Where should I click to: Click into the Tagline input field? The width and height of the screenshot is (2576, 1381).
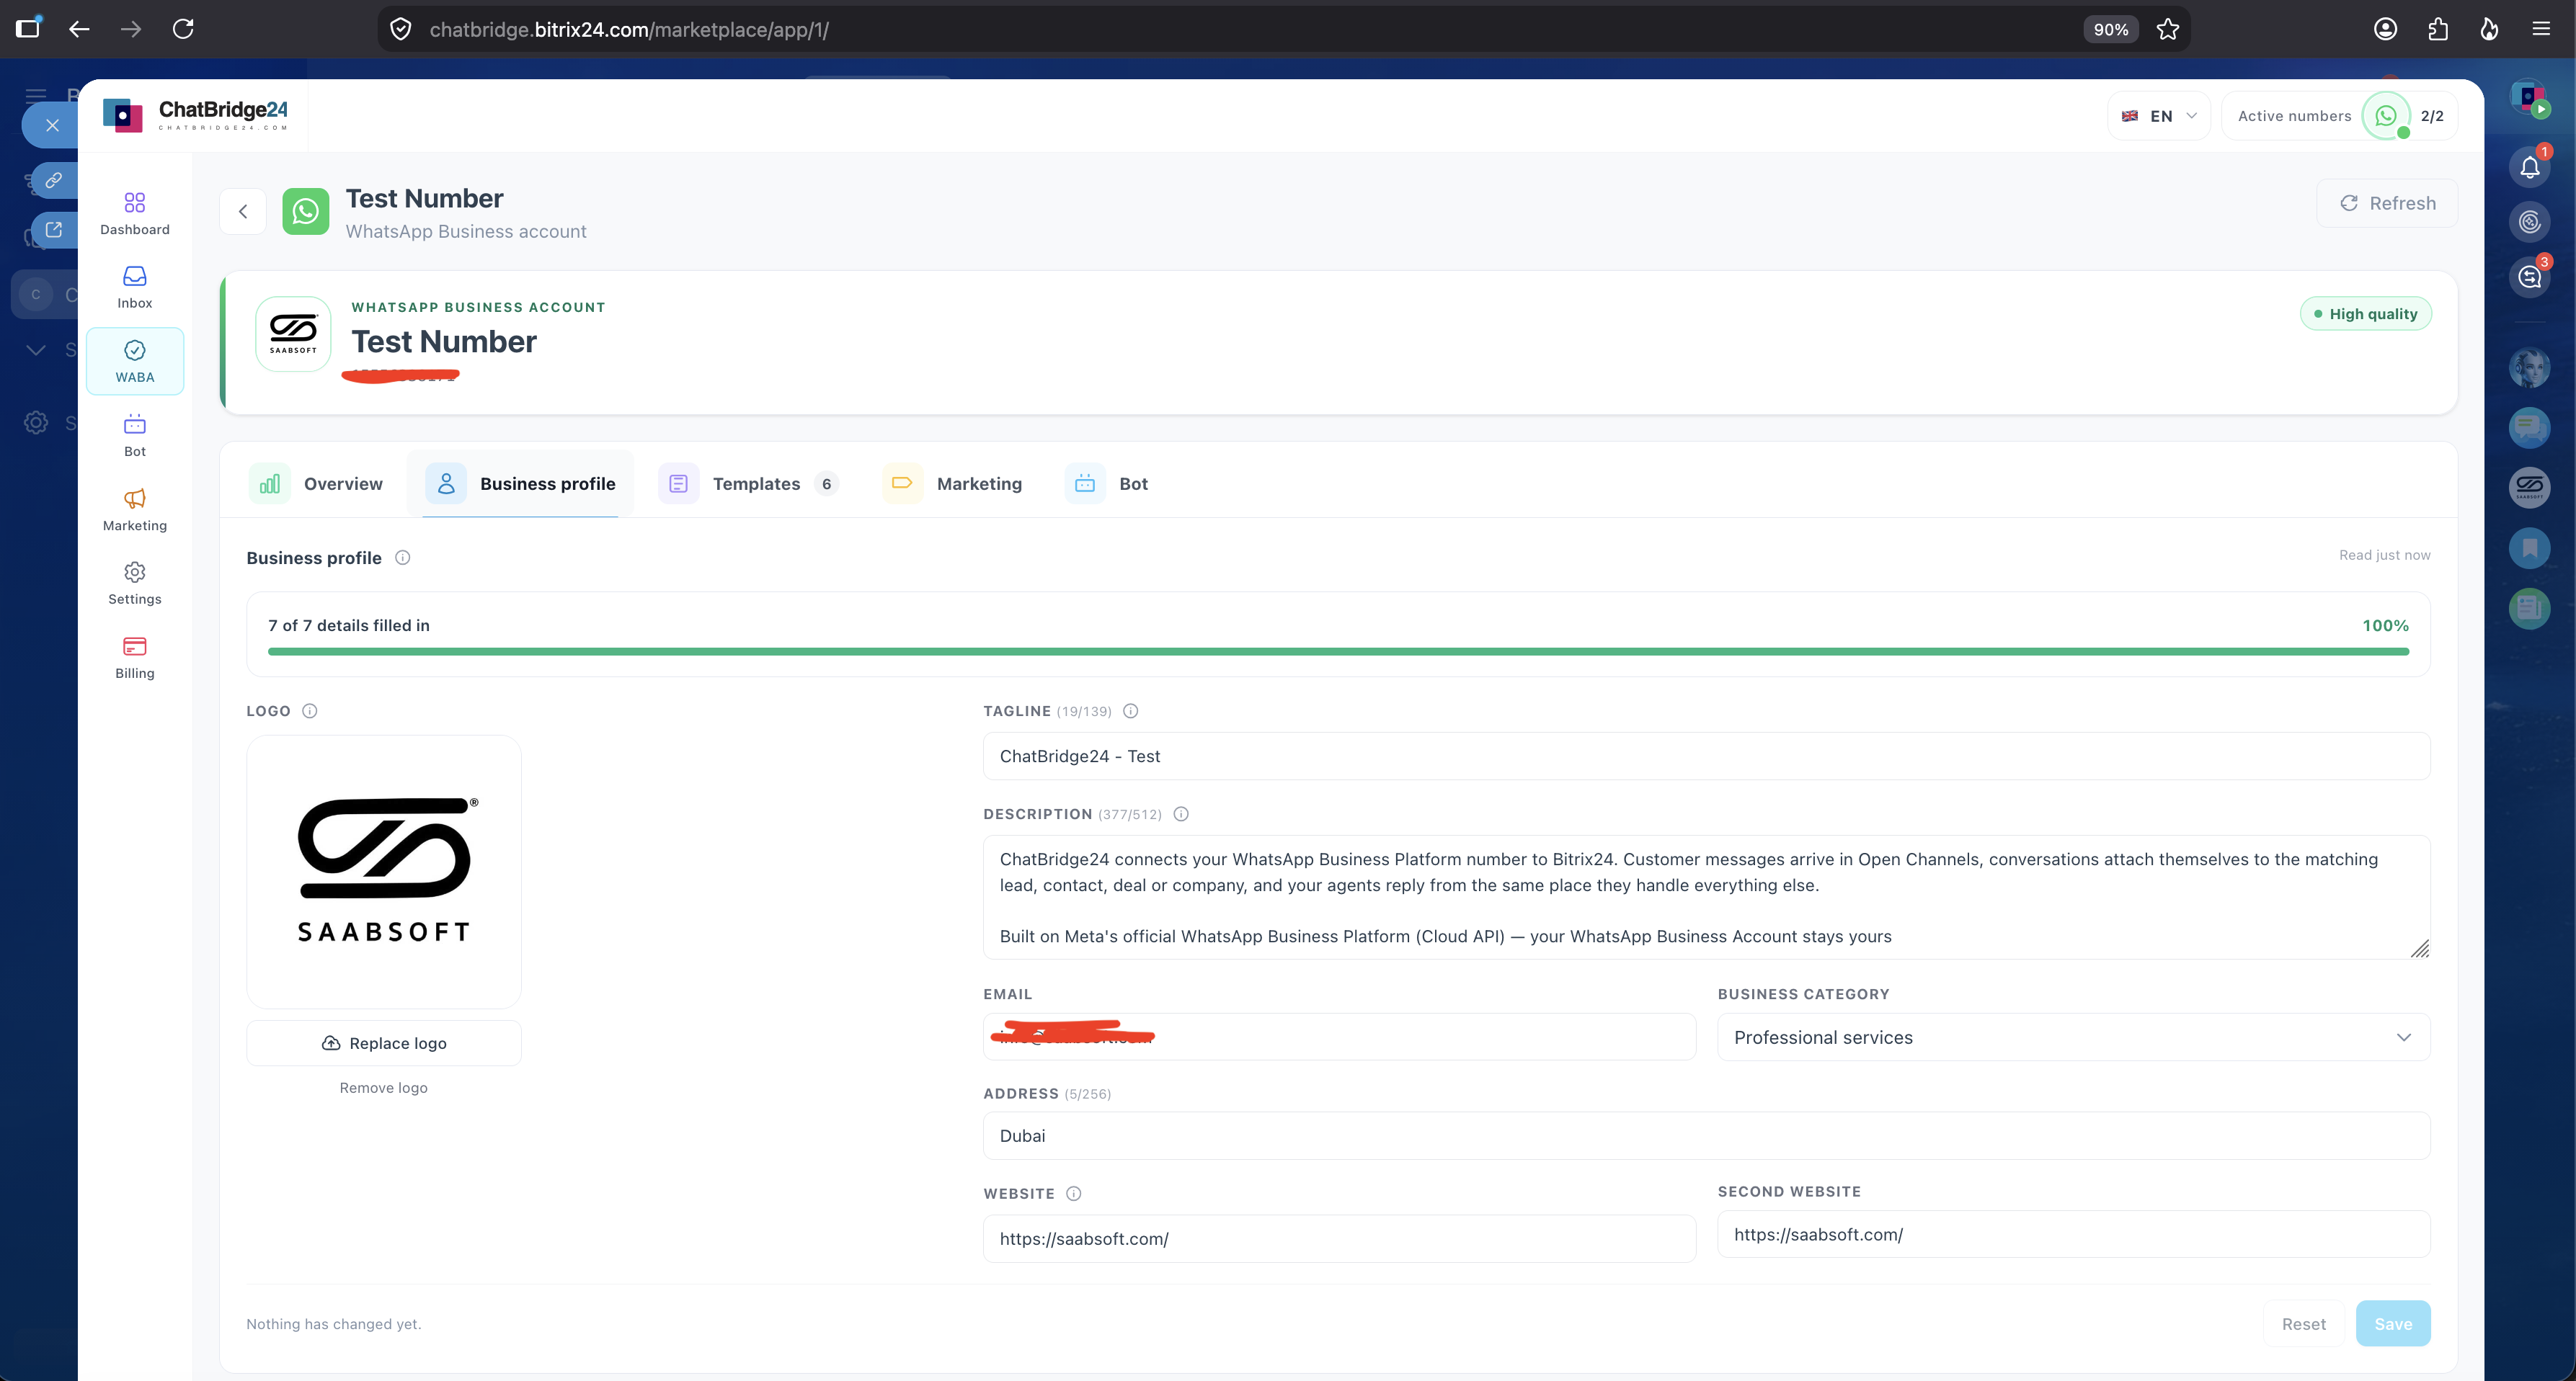coord(1706,756)
